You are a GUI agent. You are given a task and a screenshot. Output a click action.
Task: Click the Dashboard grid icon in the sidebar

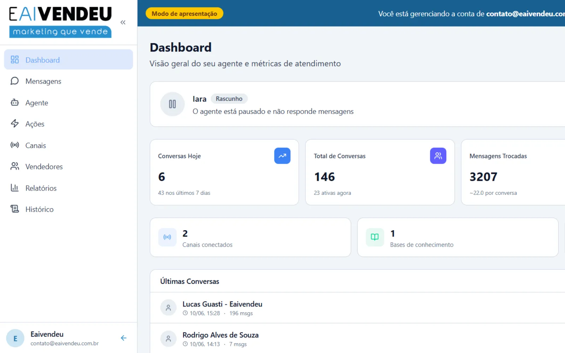14,60
